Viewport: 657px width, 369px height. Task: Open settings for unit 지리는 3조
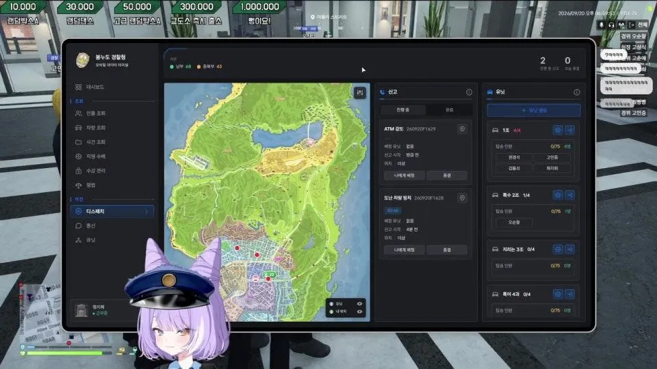(558, 249)
